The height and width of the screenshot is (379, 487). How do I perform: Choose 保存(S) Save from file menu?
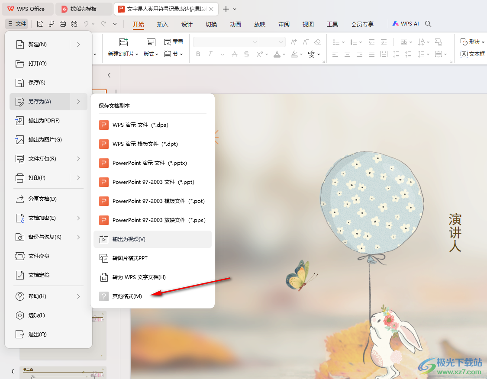(x=48, y=83)
